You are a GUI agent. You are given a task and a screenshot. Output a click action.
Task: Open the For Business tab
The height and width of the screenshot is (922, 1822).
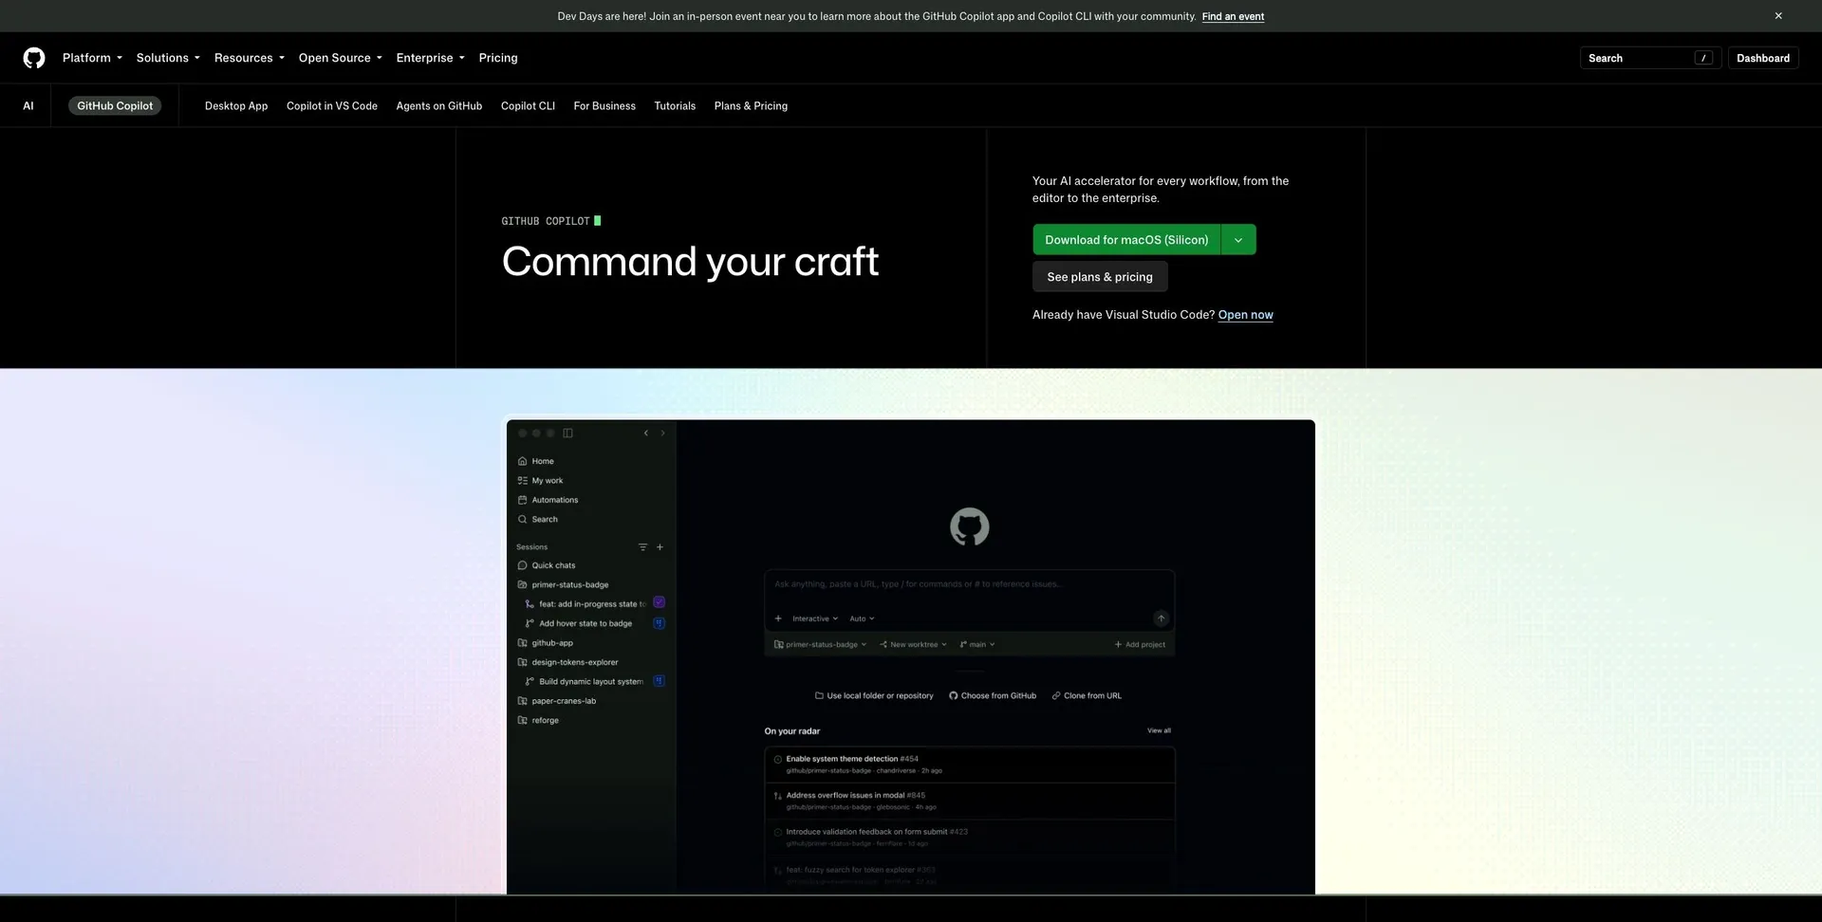pyautogui.click(x=604, y=106)
